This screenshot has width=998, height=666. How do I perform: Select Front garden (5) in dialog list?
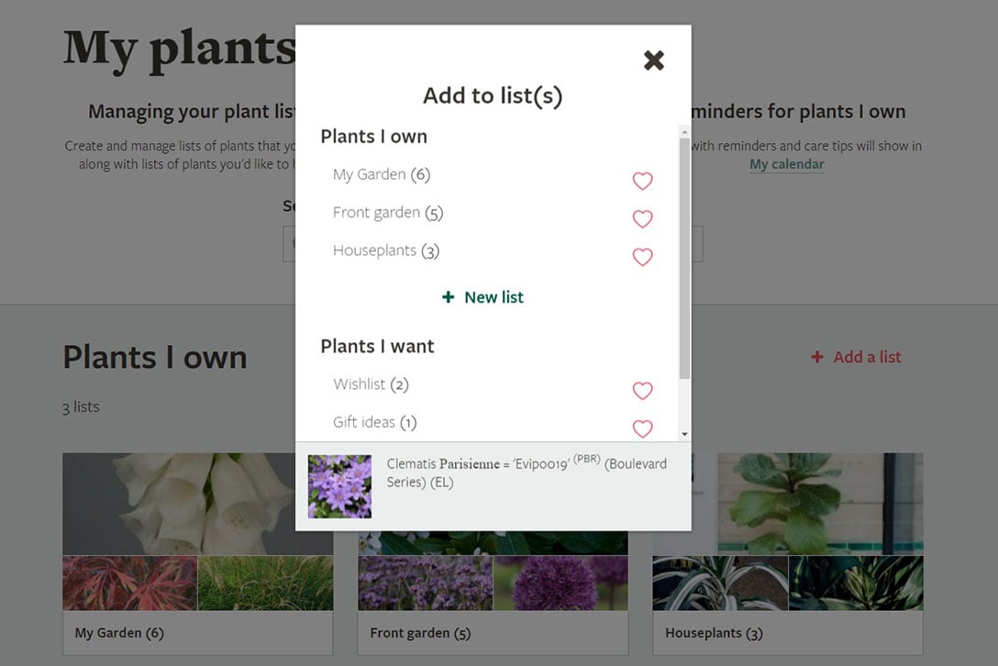tap(387, 213)
